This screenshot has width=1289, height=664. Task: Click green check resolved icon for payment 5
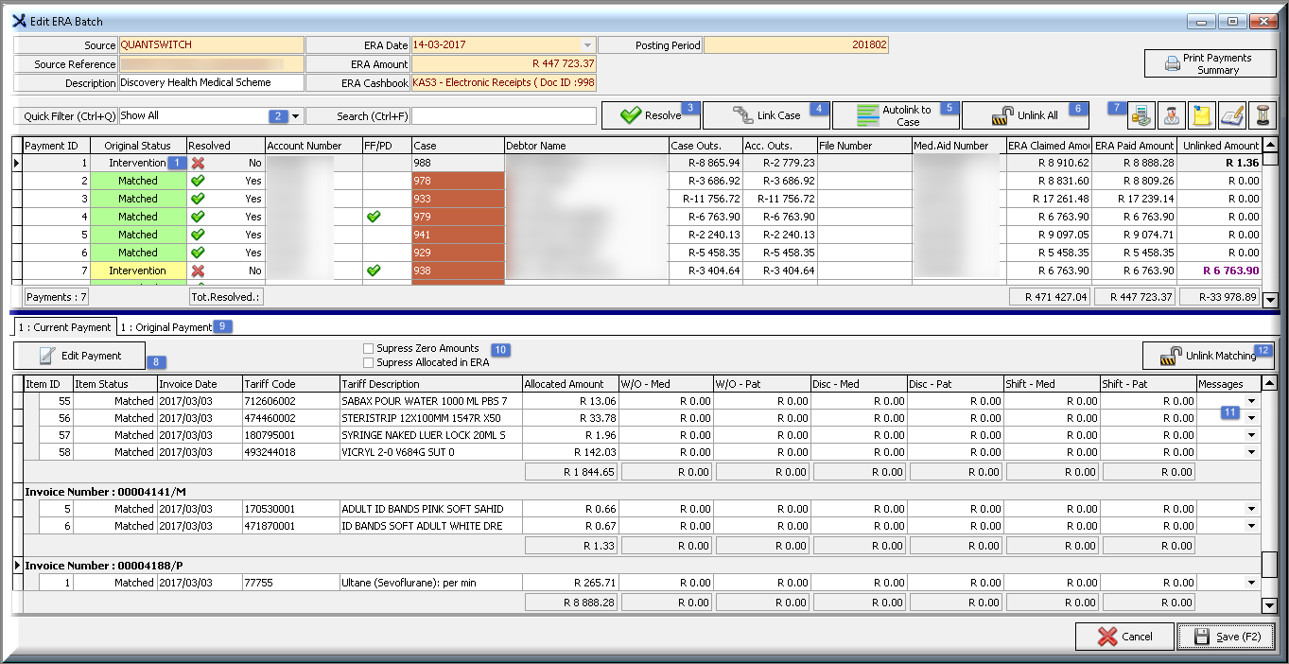pyautogui.click(x=198, y=235)
